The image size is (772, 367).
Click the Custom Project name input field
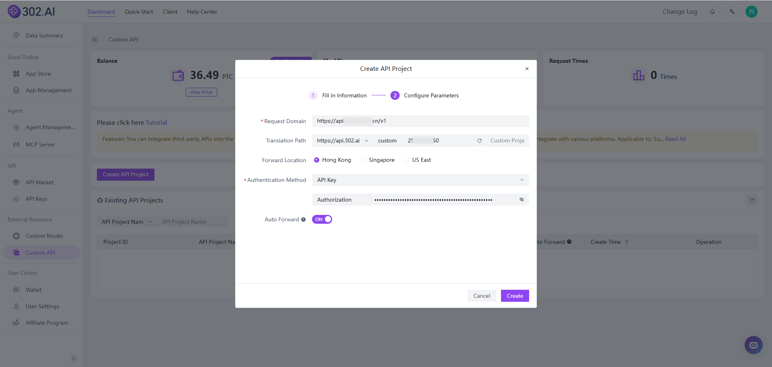point(507,140)
